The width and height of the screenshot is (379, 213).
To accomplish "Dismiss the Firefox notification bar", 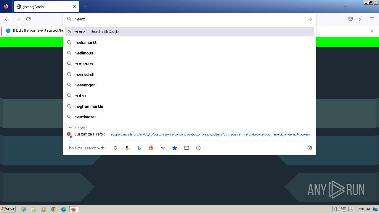I will (x=372, y=31).
